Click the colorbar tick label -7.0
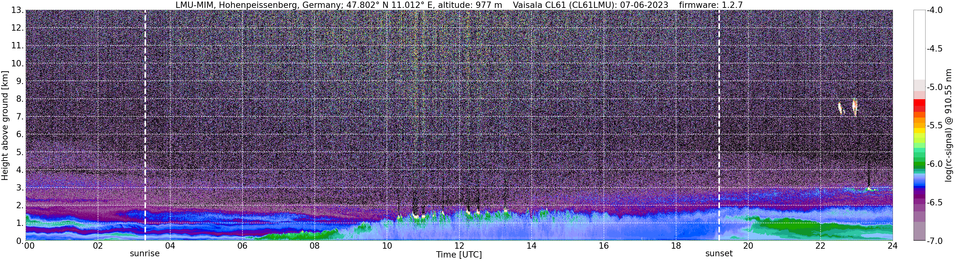 935,241
